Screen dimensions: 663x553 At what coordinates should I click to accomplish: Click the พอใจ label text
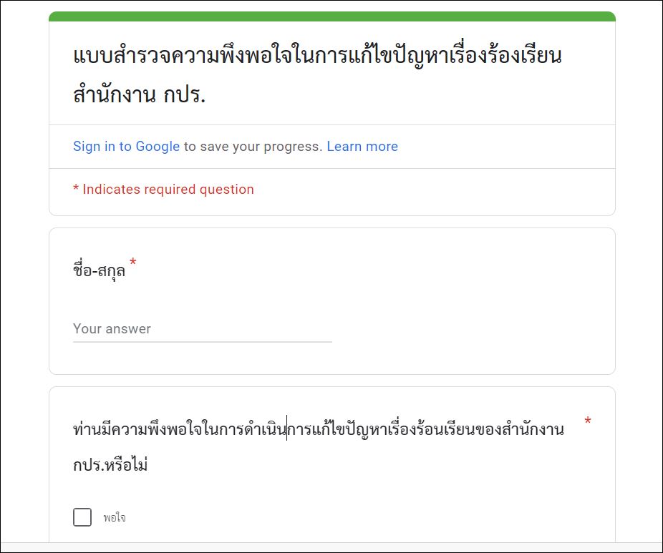117,517
